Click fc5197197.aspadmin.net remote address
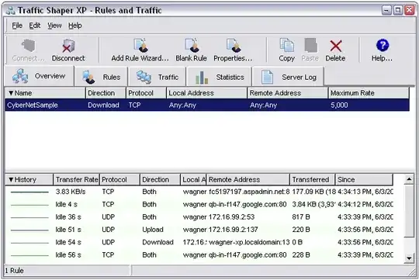Viewport: 419px width, 280px height. click(249, 192)
